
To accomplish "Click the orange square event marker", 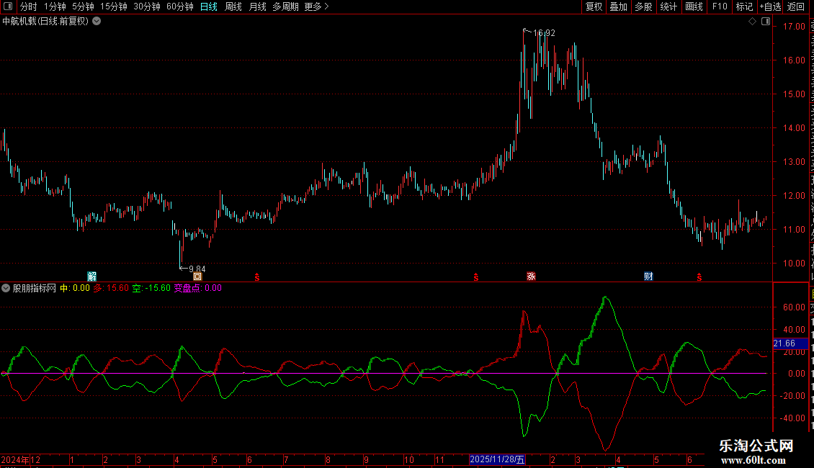I will coord(197,276).
